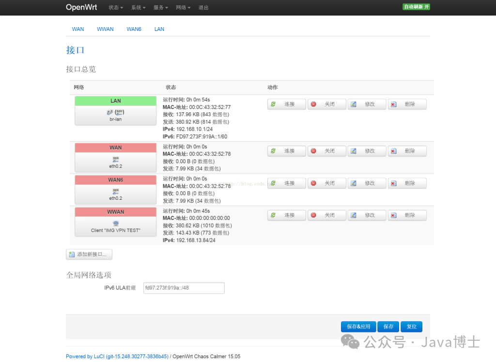Click the 保存&应用 button
This screenshot has width=496, height=362.
(x=358, y=327)
